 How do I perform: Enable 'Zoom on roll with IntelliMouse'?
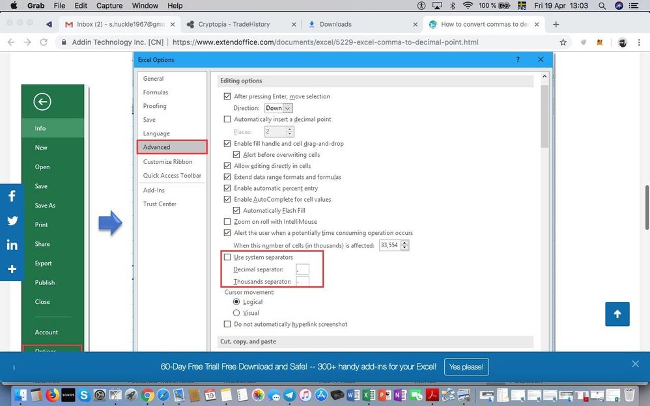(x=227, y=222)
